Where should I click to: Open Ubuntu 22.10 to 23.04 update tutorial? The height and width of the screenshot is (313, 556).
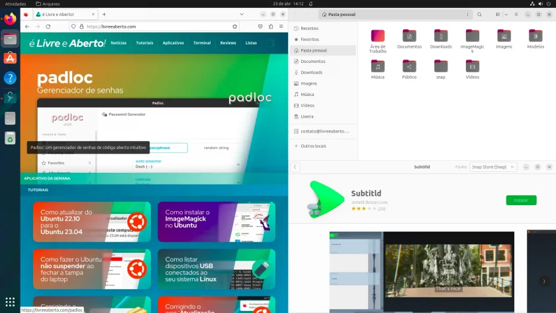click(92, 222)
